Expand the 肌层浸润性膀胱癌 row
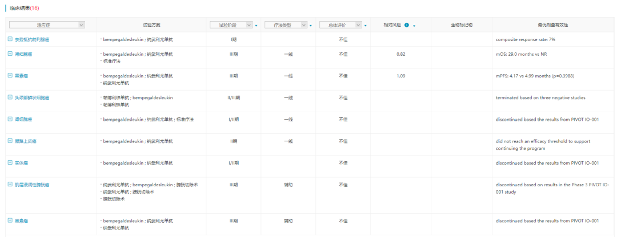 [x=10, y=185]
